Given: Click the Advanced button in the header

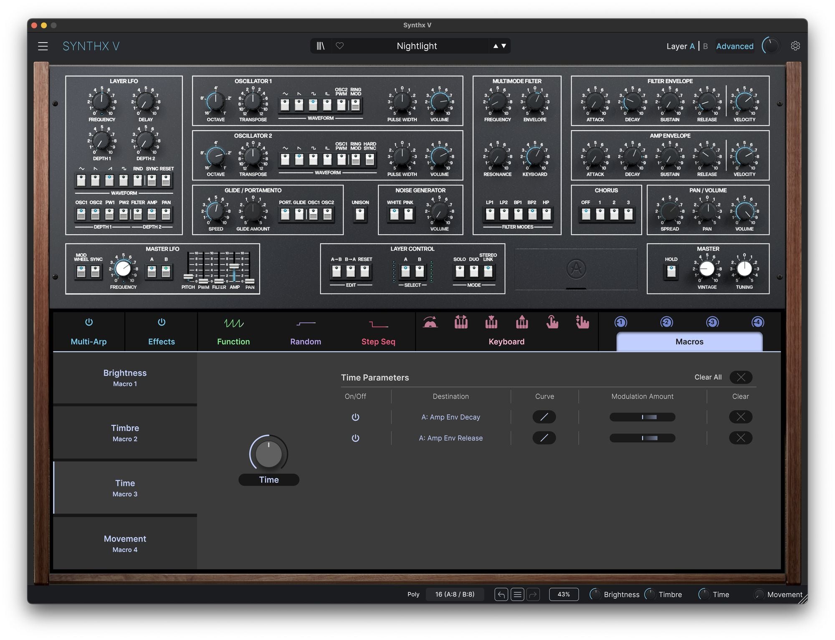Looking at the screenshot, I should (735, 46).
